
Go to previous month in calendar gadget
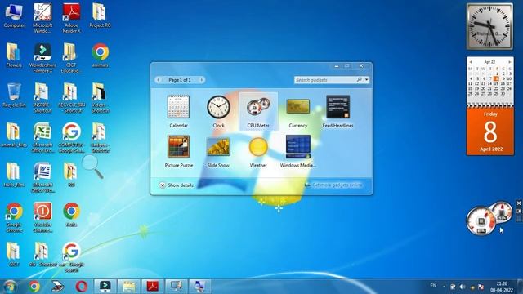[471, 62]
